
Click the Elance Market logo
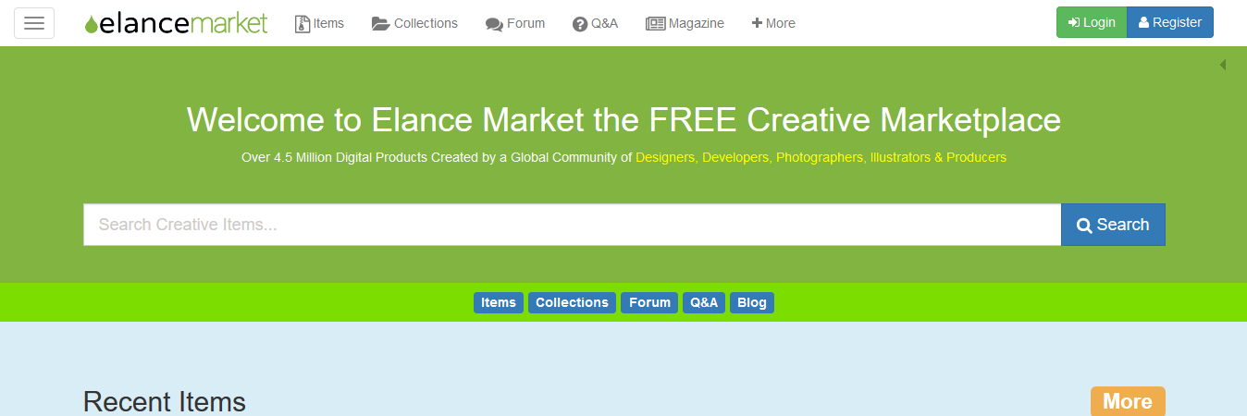(x=176, y=23)
